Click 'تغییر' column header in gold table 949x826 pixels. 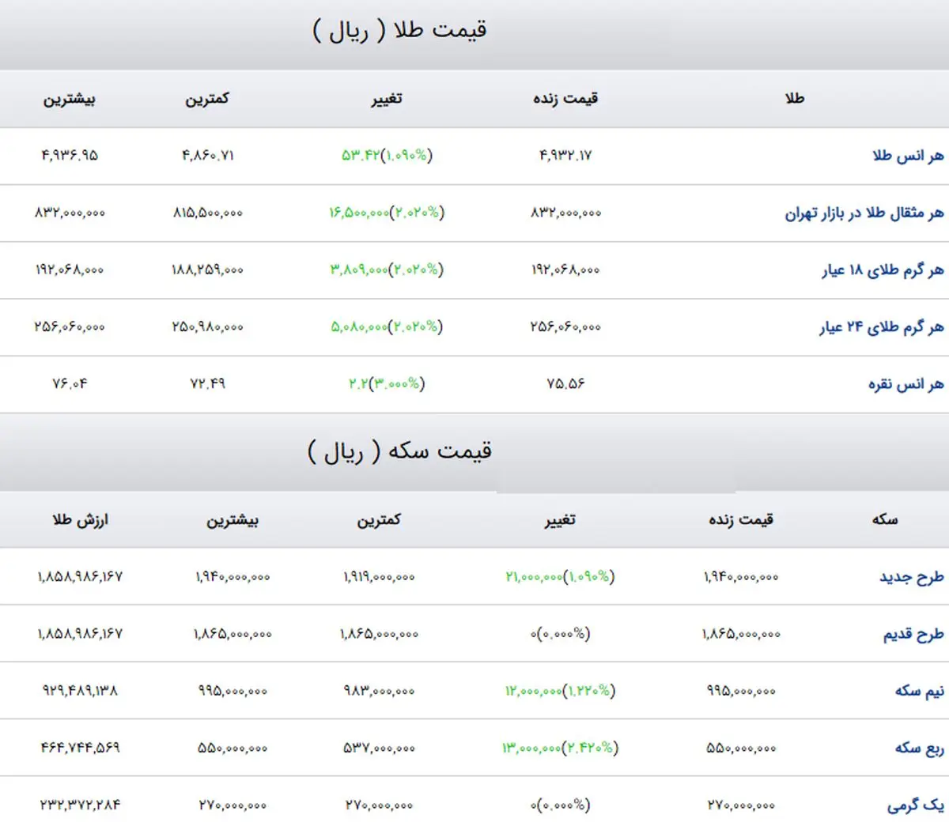[x=387, y=99]
